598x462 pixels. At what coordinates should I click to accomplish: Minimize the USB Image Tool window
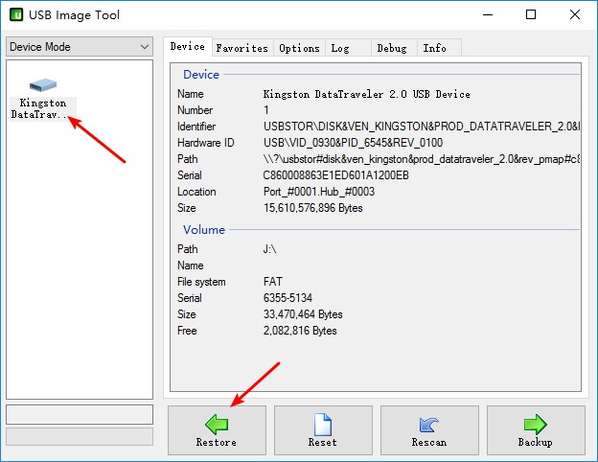488,15
